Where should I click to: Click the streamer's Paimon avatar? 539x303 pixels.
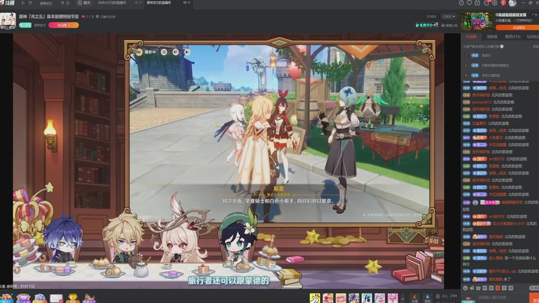7,21
